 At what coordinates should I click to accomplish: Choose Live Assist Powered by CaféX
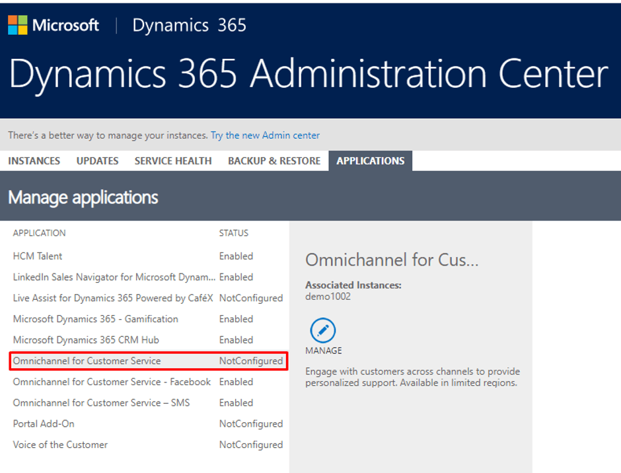[149, 299]
